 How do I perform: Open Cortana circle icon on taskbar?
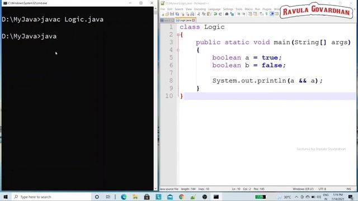(97, 197)
